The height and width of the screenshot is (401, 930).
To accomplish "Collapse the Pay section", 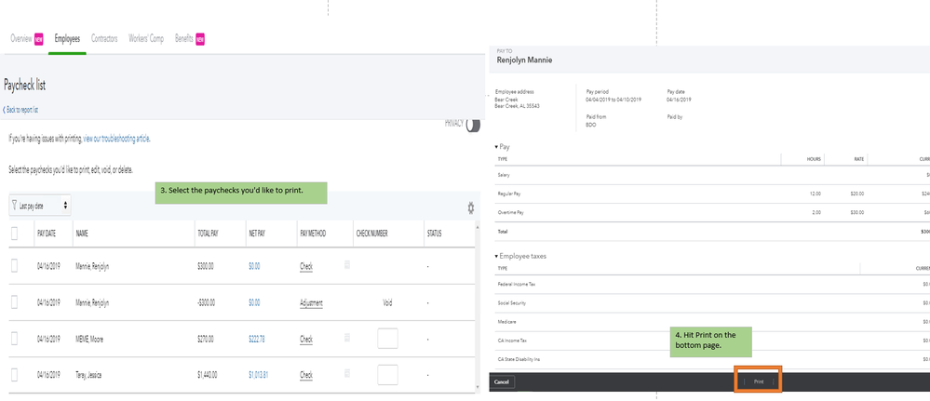I will click(496, 147).
